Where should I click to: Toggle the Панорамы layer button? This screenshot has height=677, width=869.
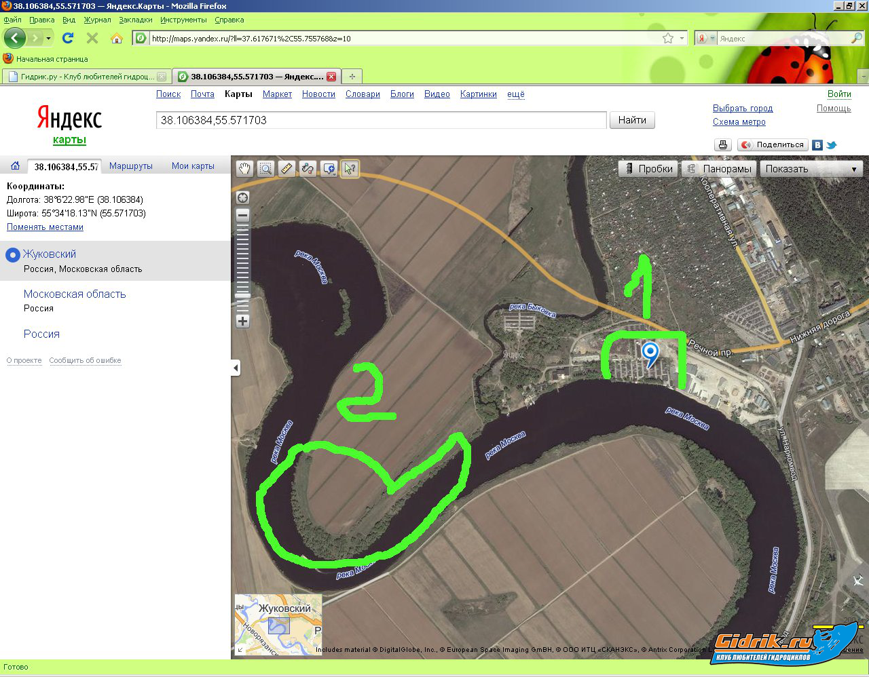pyautogui.click(x=719, y=169)
